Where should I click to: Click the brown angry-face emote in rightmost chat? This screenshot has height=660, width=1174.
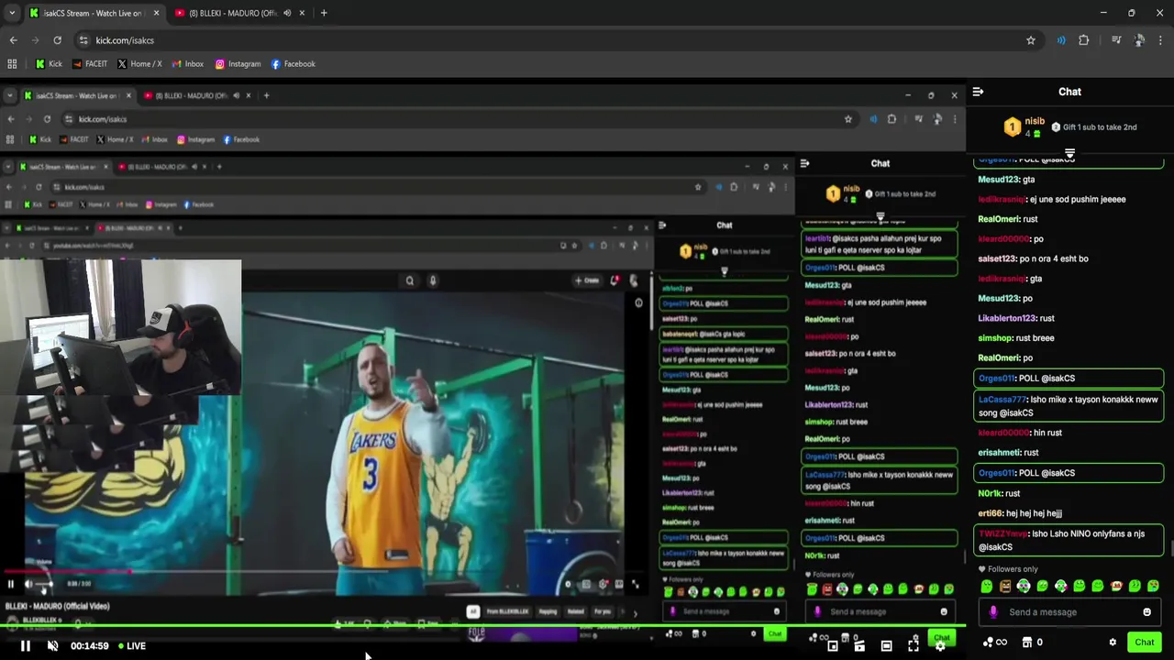pyautogui.click(x=1005, y=587)
